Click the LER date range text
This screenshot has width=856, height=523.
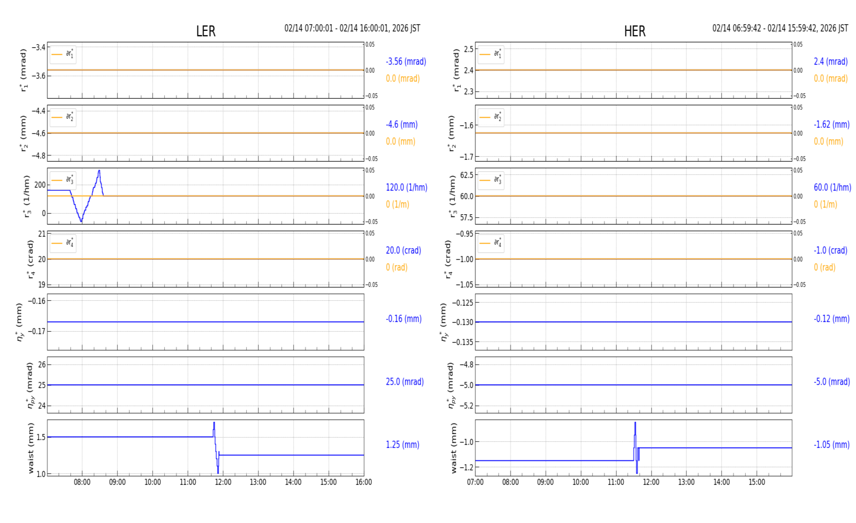coord(352,28)
